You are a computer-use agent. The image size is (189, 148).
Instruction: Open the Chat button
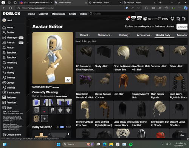pos(182,135)
